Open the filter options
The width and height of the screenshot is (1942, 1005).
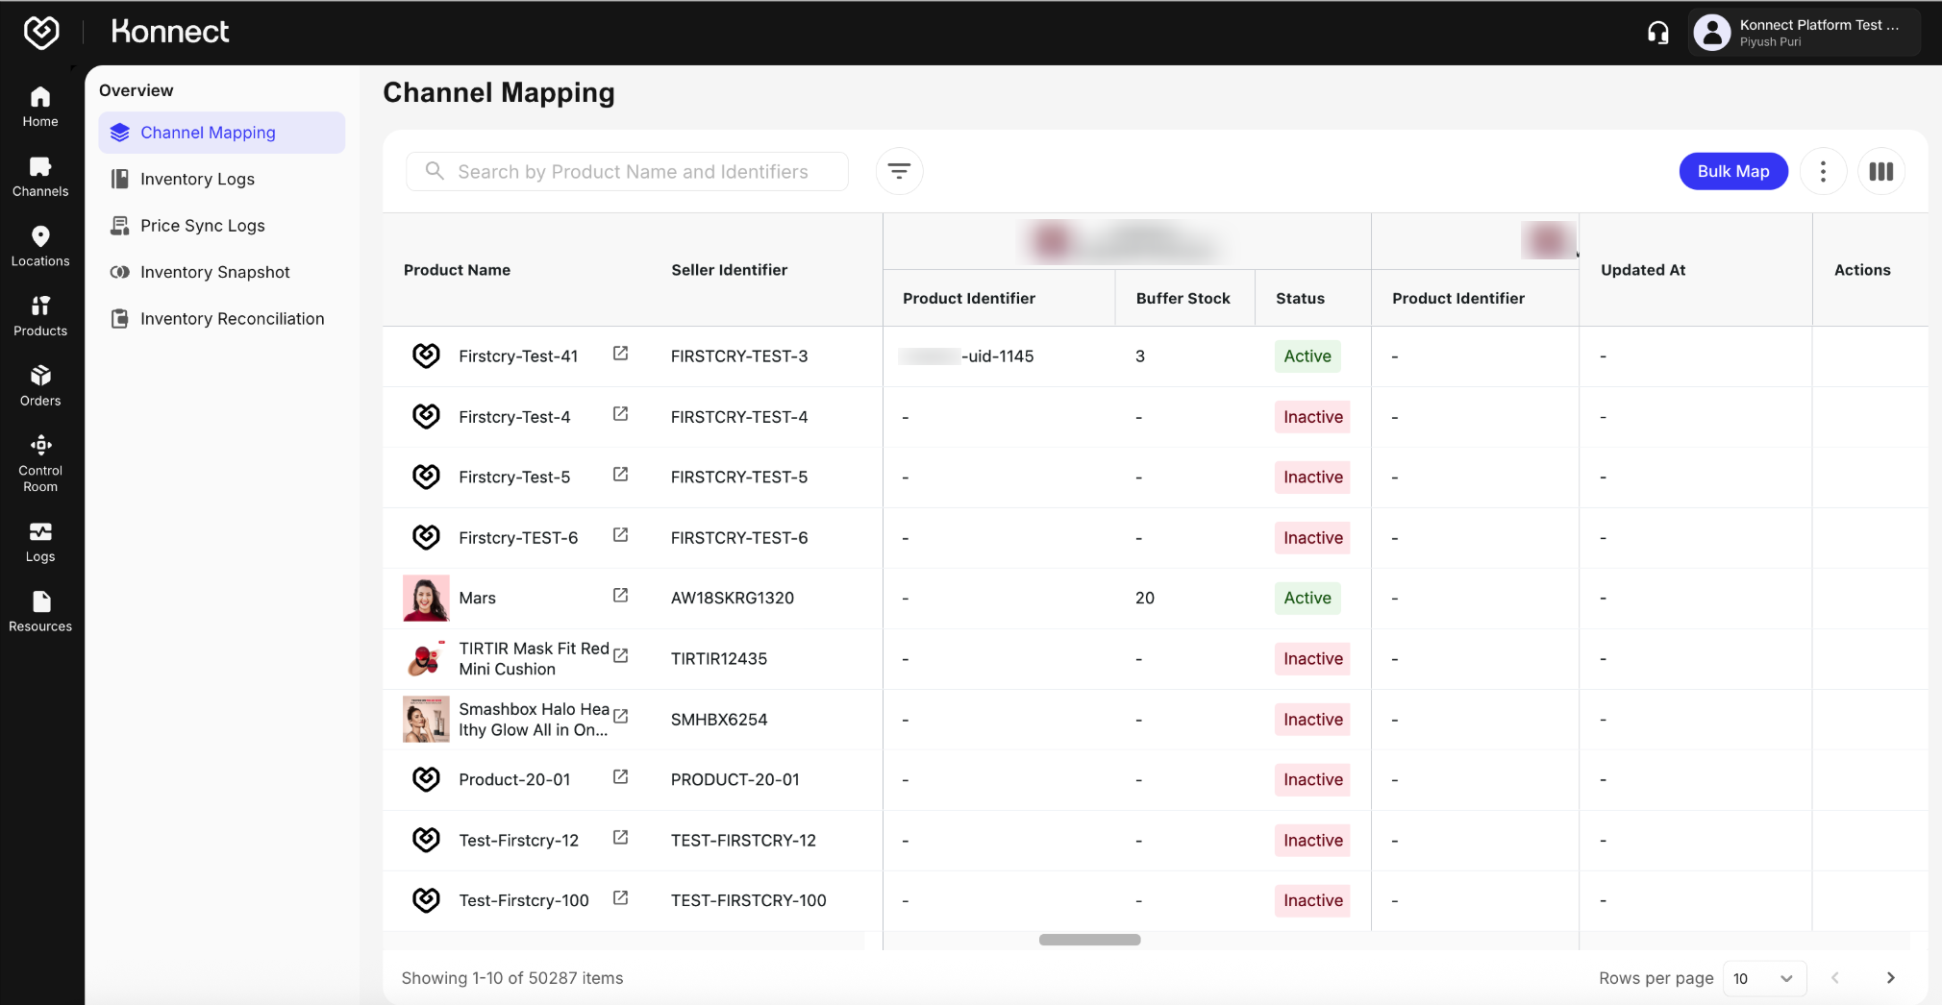[x=899, y=171]
